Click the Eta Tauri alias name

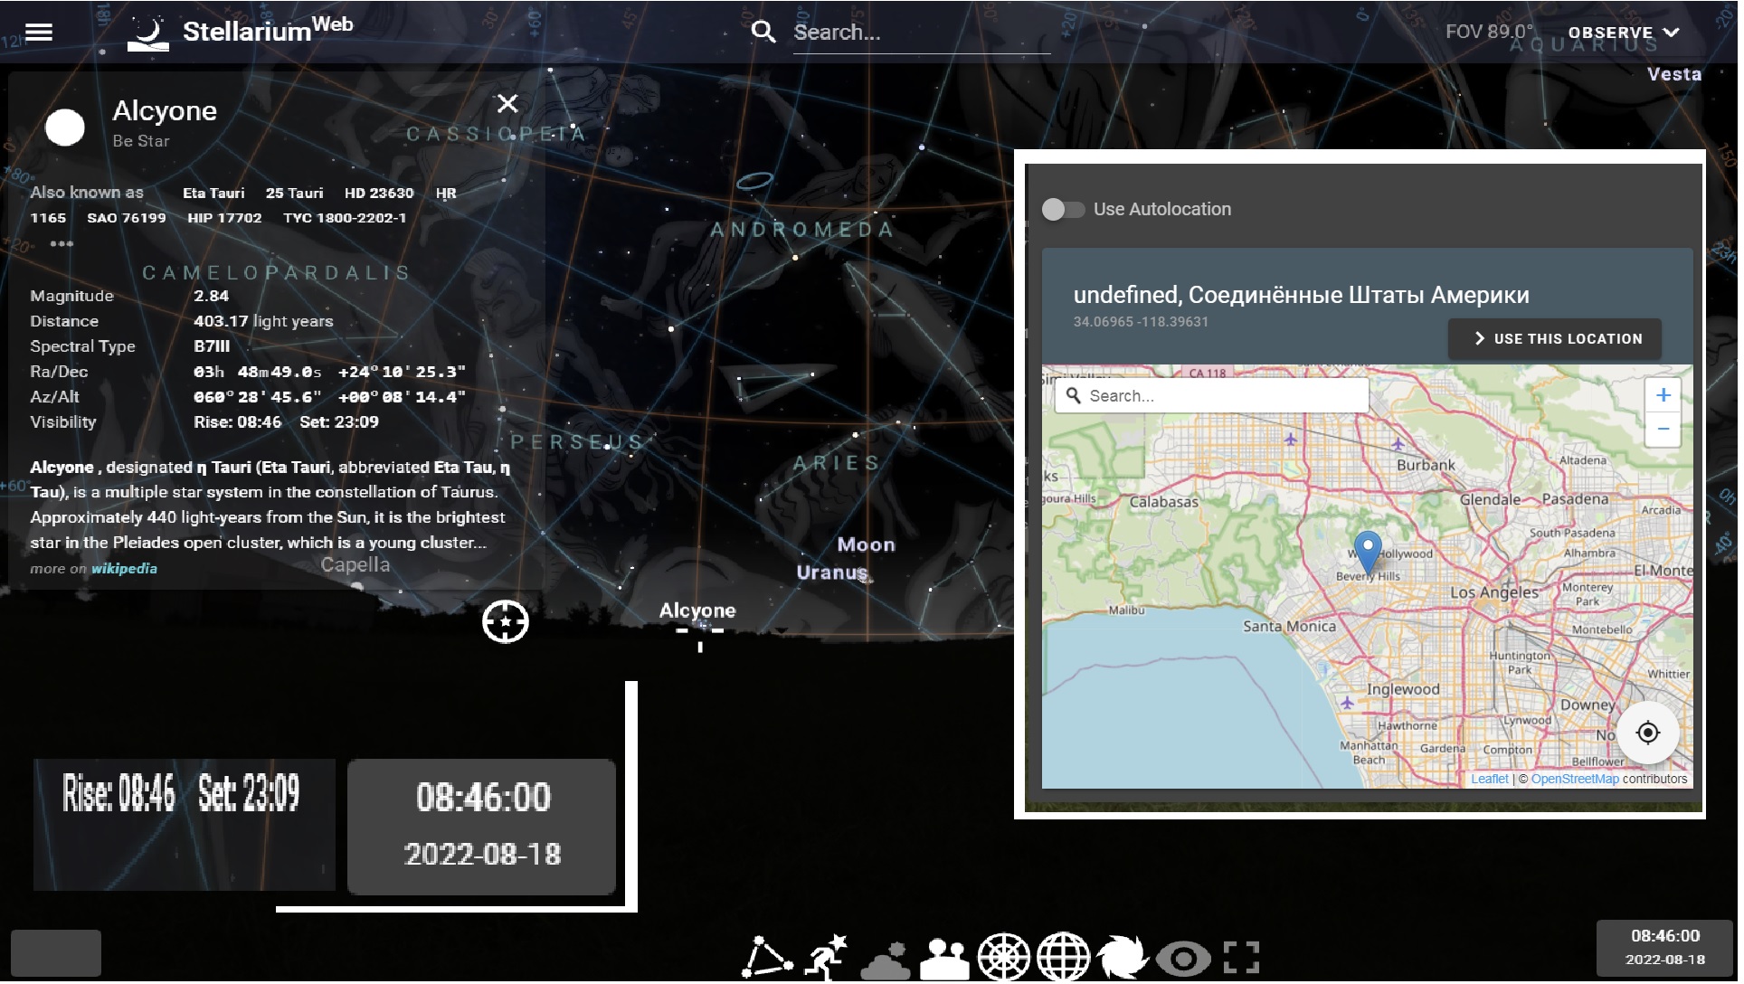point(213,194)
